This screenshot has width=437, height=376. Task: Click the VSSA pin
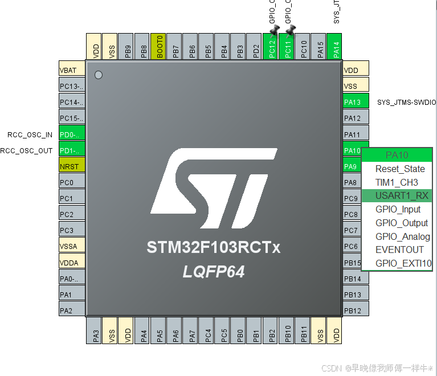tap(72, 245)
